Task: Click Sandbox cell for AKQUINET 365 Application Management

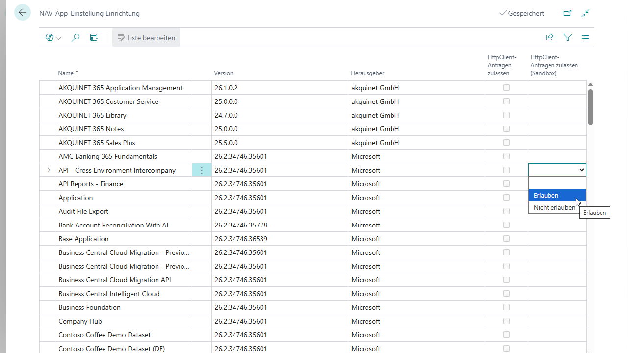Action: coord(557,88)
